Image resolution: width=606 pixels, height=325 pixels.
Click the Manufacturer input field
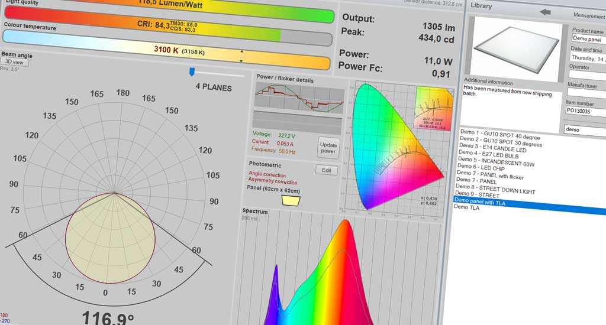586,93
